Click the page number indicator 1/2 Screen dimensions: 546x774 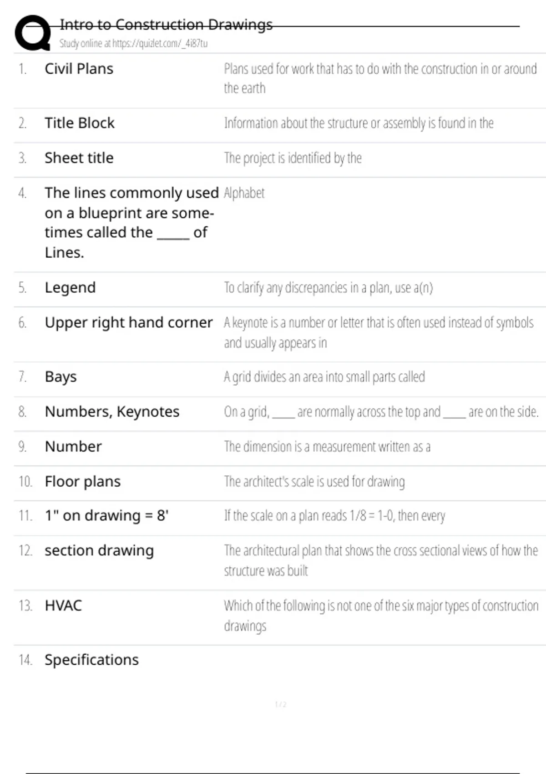281,704
